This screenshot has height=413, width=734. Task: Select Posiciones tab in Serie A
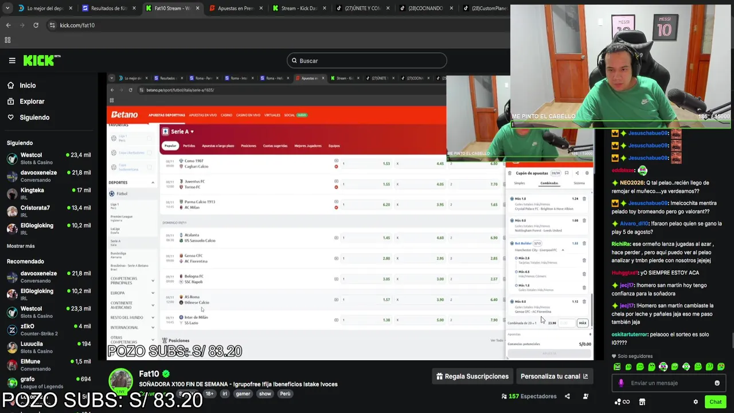248,146
